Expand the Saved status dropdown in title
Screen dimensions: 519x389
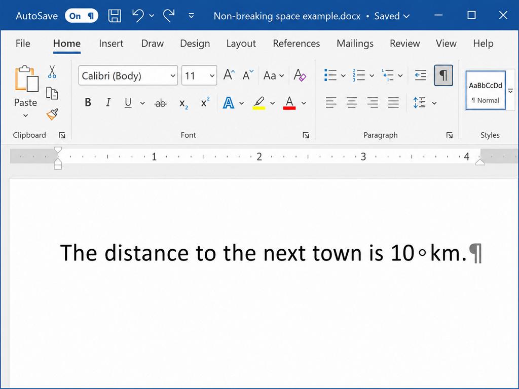[x=407, y=16]
